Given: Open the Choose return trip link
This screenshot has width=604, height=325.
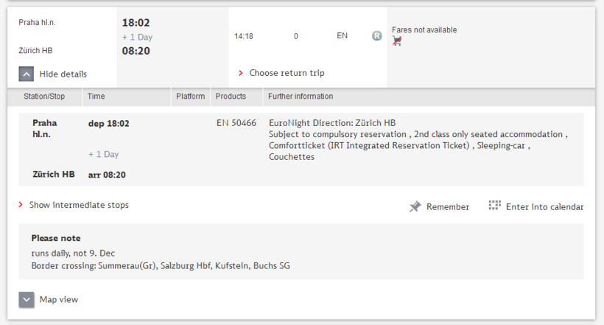Looking at the screenshot, I should 287,73.
